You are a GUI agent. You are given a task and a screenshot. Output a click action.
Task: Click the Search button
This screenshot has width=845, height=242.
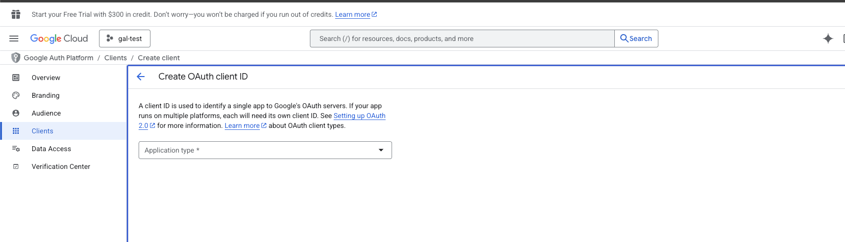click(636, 39)
